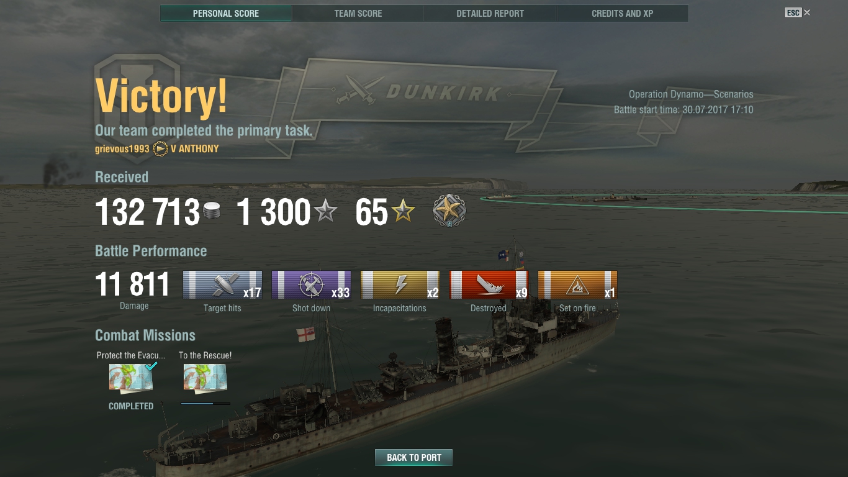Click the Shot down ribbon icon
Image resolution: width=848 pixels, height=477 pixels.
click(311, 285)
